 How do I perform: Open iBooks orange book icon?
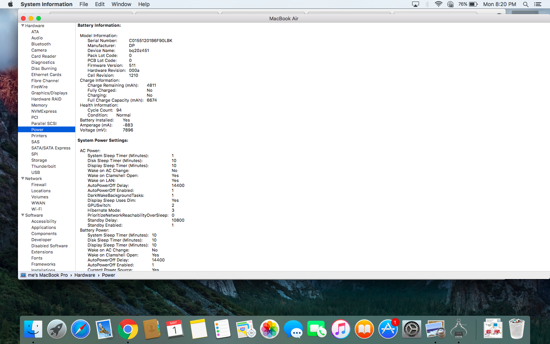pyautogui.click(x=364, y=329)
